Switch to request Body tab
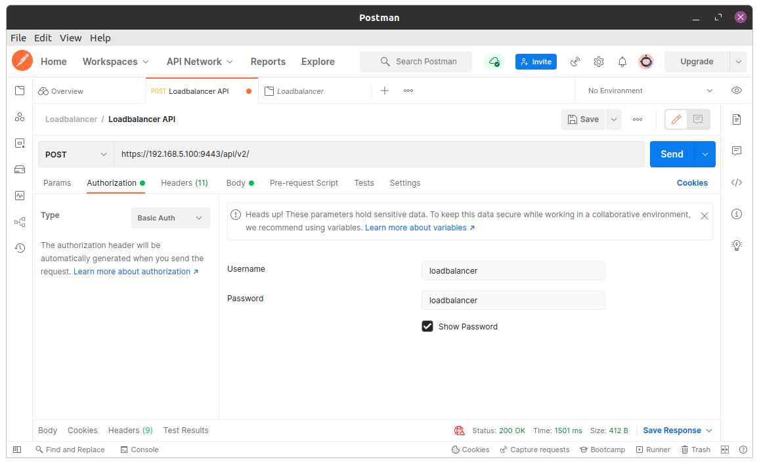The width and height of the screenshot is (759, 464). tap(240, 183)
